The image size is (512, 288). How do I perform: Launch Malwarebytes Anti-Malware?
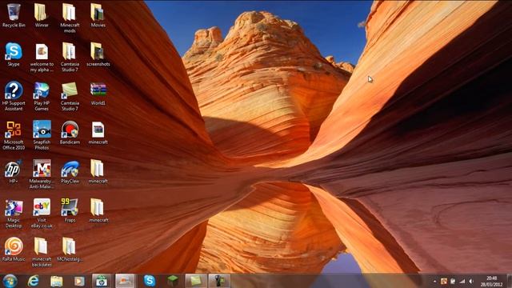(x=42, y=174)
